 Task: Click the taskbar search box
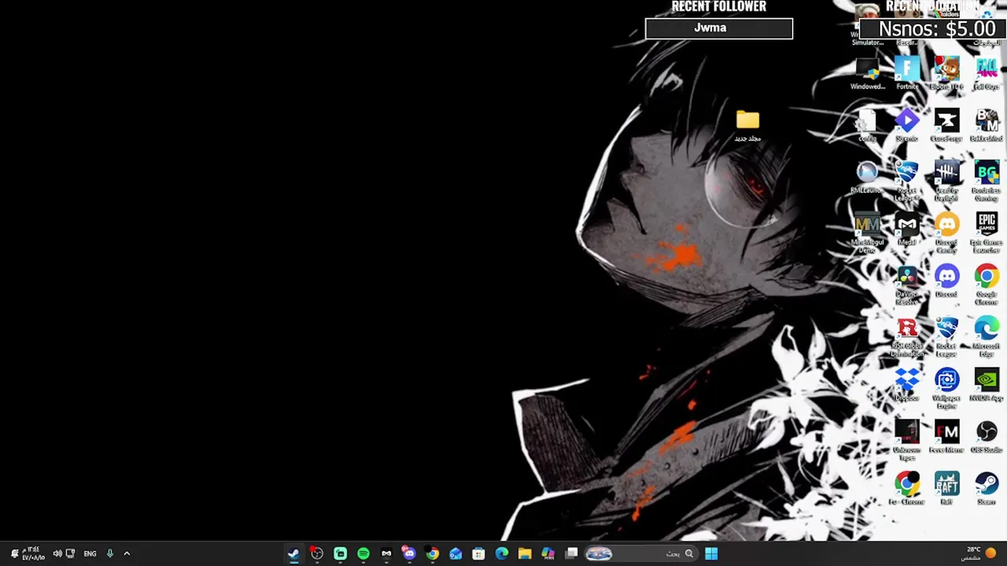click(x=640, y=553)
